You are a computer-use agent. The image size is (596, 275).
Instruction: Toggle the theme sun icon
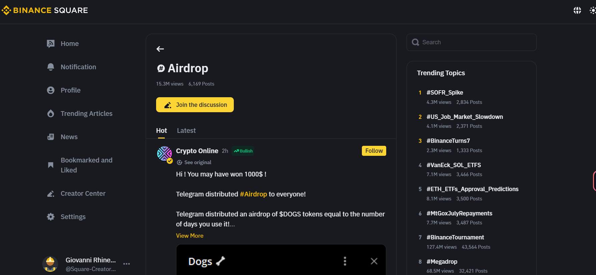tap(593, 11)
